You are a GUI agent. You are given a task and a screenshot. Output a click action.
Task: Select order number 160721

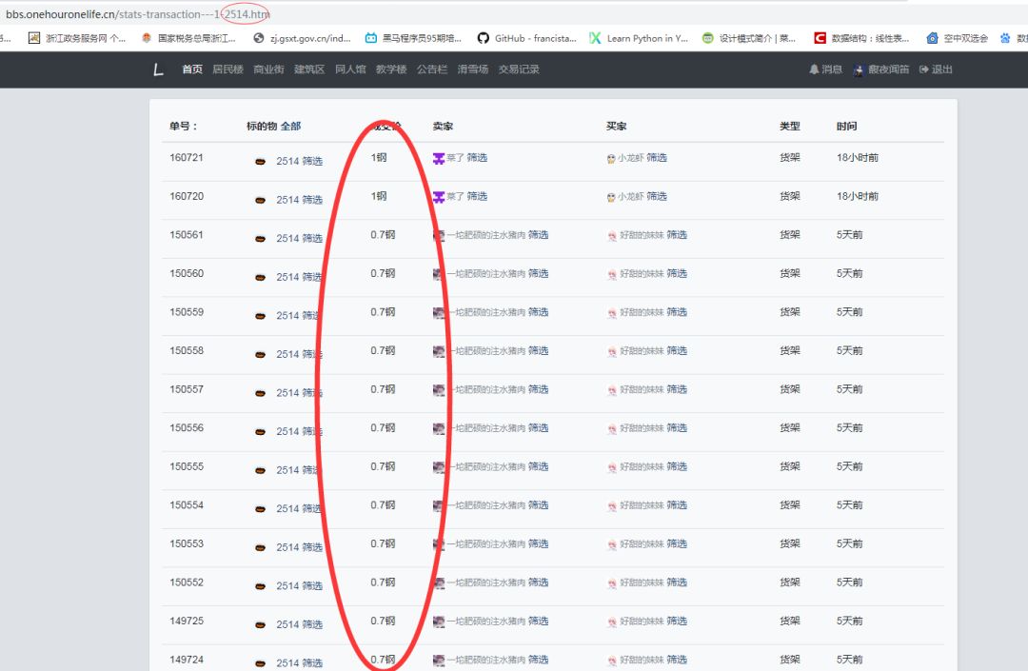187,157
